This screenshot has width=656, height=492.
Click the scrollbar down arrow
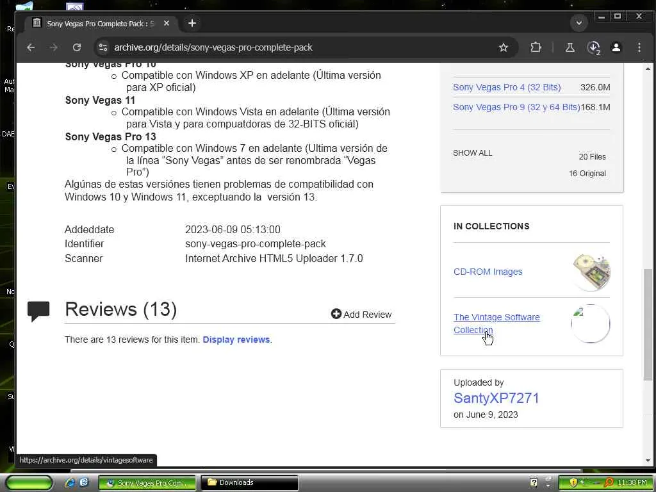[x=648, y=461]
